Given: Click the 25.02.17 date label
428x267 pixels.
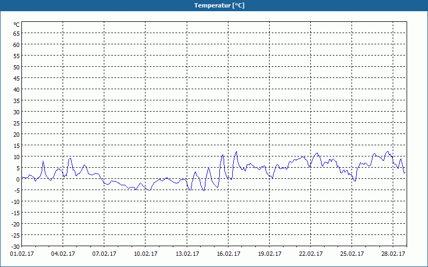Looking at the screenshot, I should (352, 254).
